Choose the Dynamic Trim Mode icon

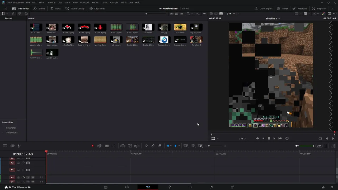point(114,146)
